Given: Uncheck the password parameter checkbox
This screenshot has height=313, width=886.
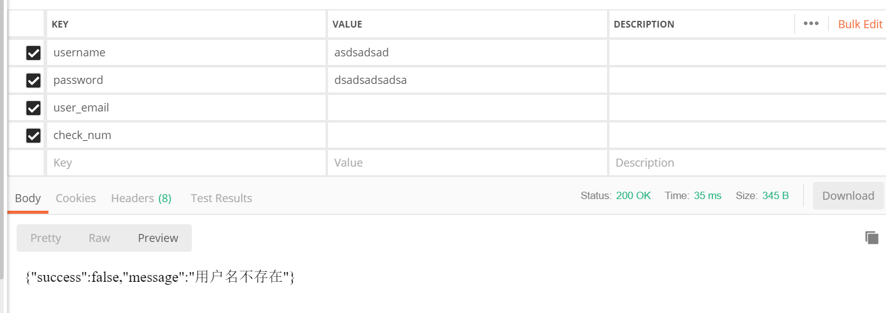Looking at the screenshot, I should (x=33, y=80).
